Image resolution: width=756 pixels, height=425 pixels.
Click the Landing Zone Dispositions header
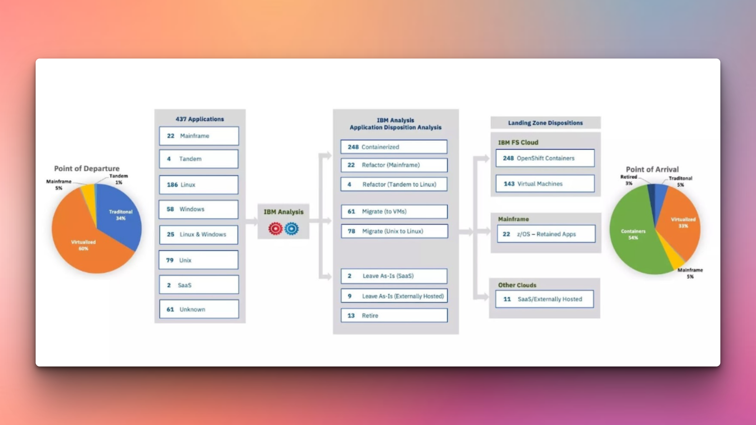545,123
